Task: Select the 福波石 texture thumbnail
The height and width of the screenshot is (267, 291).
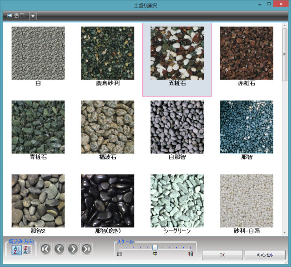Action: click(x=108, y=127)
